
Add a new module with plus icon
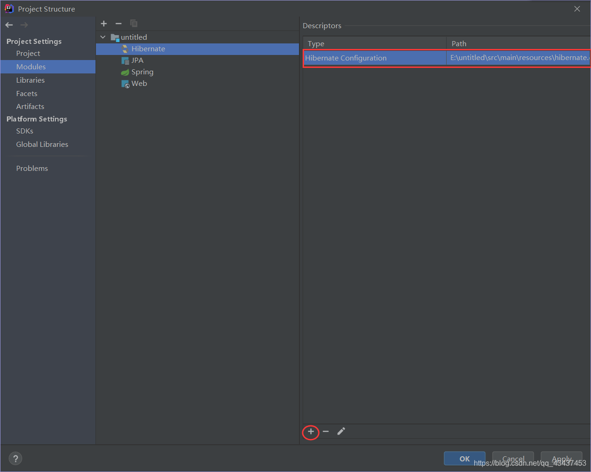[x=104, y=24]
